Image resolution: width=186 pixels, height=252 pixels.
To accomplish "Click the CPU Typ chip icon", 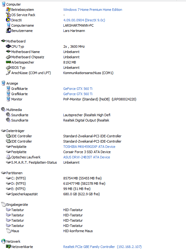I will coord(8,46).
